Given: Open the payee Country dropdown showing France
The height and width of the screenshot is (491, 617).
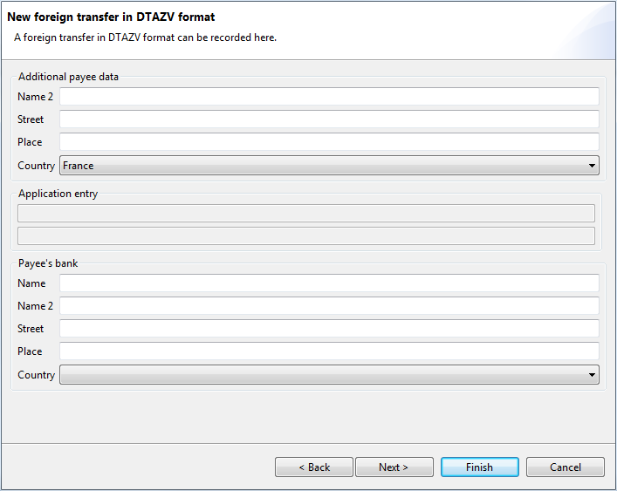Looking at the screenshot, I should click(x=329, y=166).
